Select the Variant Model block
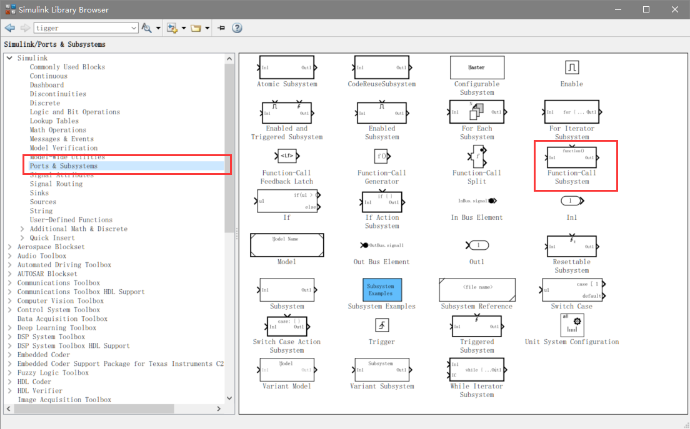 287,370
